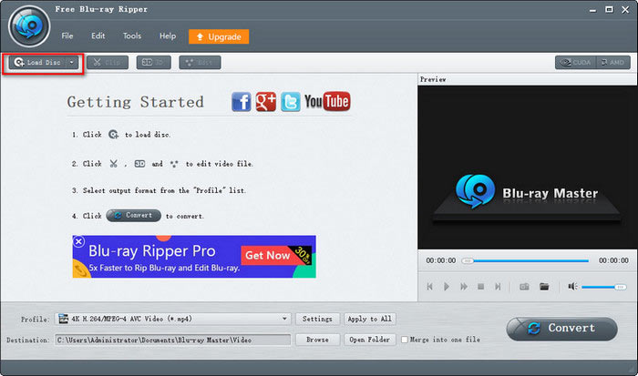Image resolution: width=638 pixels, height=376 pixels.
Task: Click the Edit effects toolbar button
Action: [x=200, y=63]
